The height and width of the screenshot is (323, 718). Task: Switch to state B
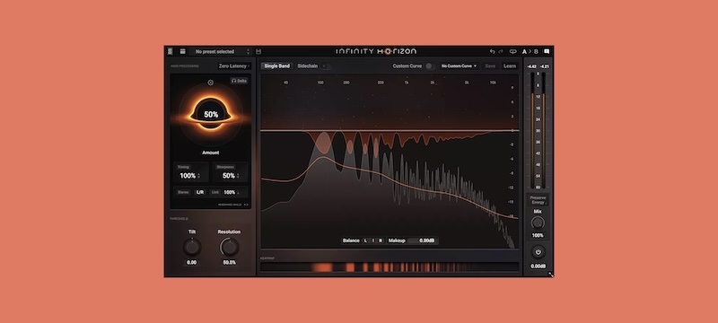pyautogui.click(x=536, y=52)
